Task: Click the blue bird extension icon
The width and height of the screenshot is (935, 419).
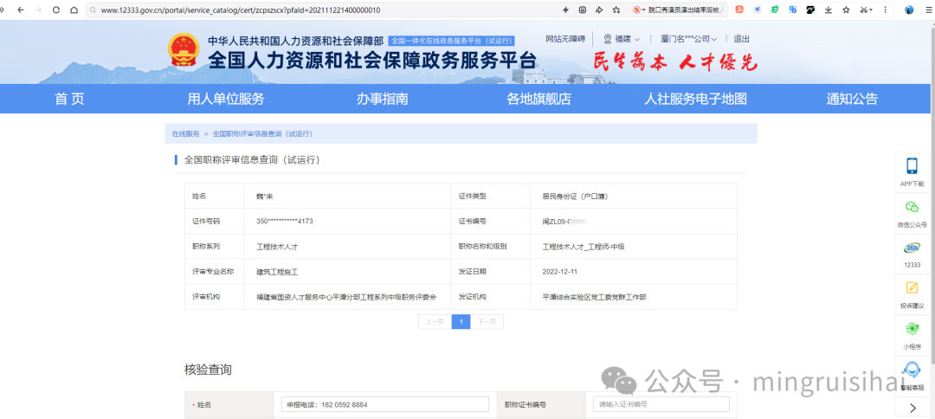Action: tap(758, 10)
